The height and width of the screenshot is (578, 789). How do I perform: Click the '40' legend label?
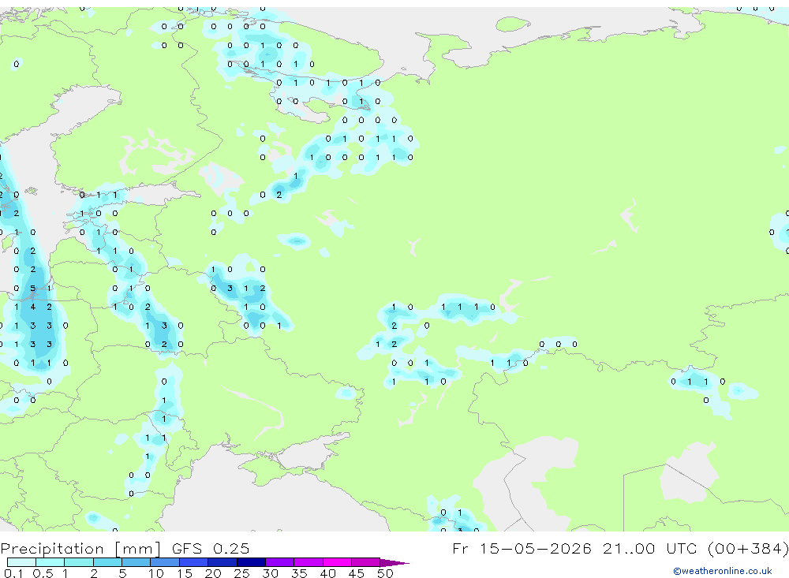(x=328, y=573)
